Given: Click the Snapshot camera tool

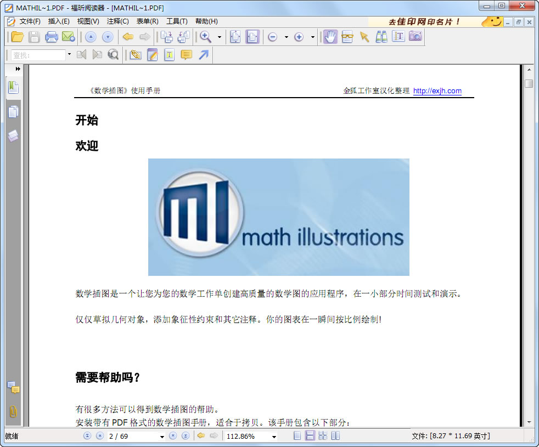Looking at the screenshot, I should [x=416, y=37].
